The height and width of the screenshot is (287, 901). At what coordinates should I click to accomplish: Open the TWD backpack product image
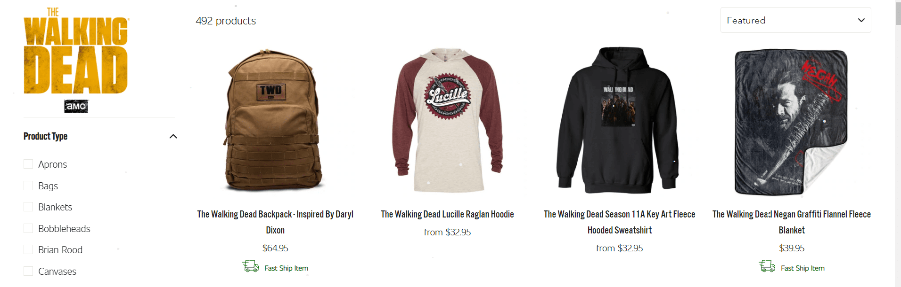pyautogui.click(x=275, y=121)
